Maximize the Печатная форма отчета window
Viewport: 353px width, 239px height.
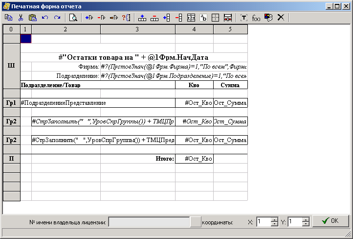(x=337, y=6)
